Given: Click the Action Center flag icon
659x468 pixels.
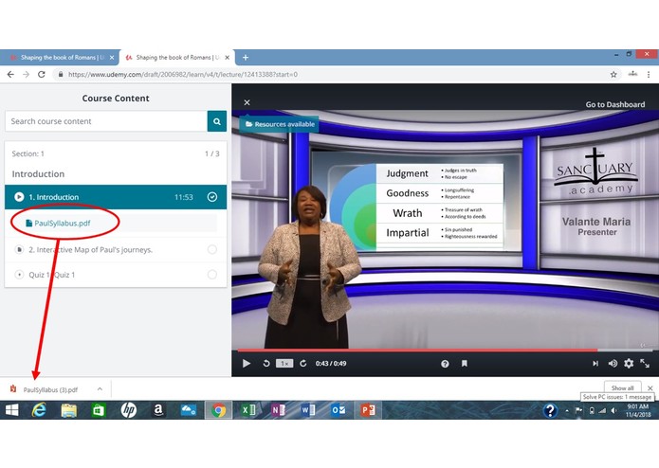Looking at the screenshot, I should 578,410.
